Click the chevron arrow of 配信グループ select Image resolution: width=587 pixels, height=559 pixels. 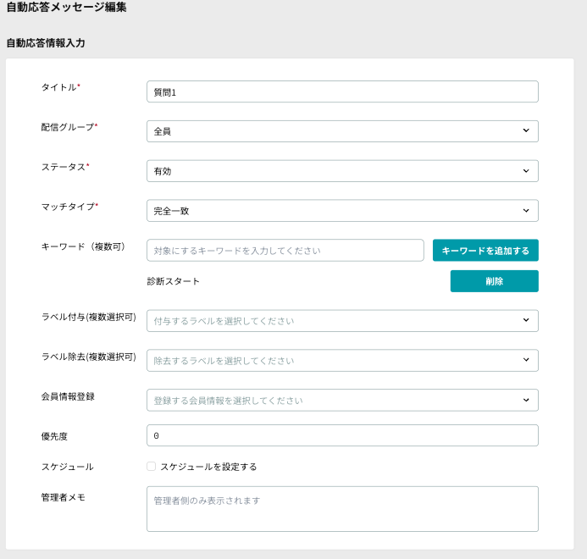526,130
